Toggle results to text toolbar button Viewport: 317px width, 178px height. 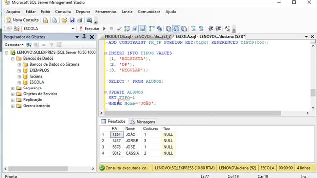click(x=168, y=29)
